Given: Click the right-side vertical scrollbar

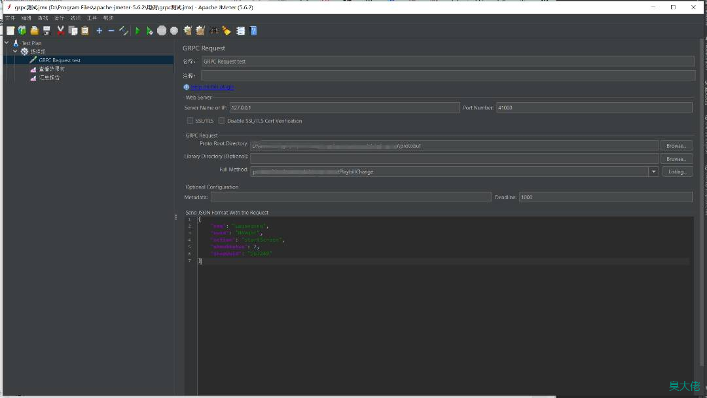Looking at the screenshot, I should (702, 203).
